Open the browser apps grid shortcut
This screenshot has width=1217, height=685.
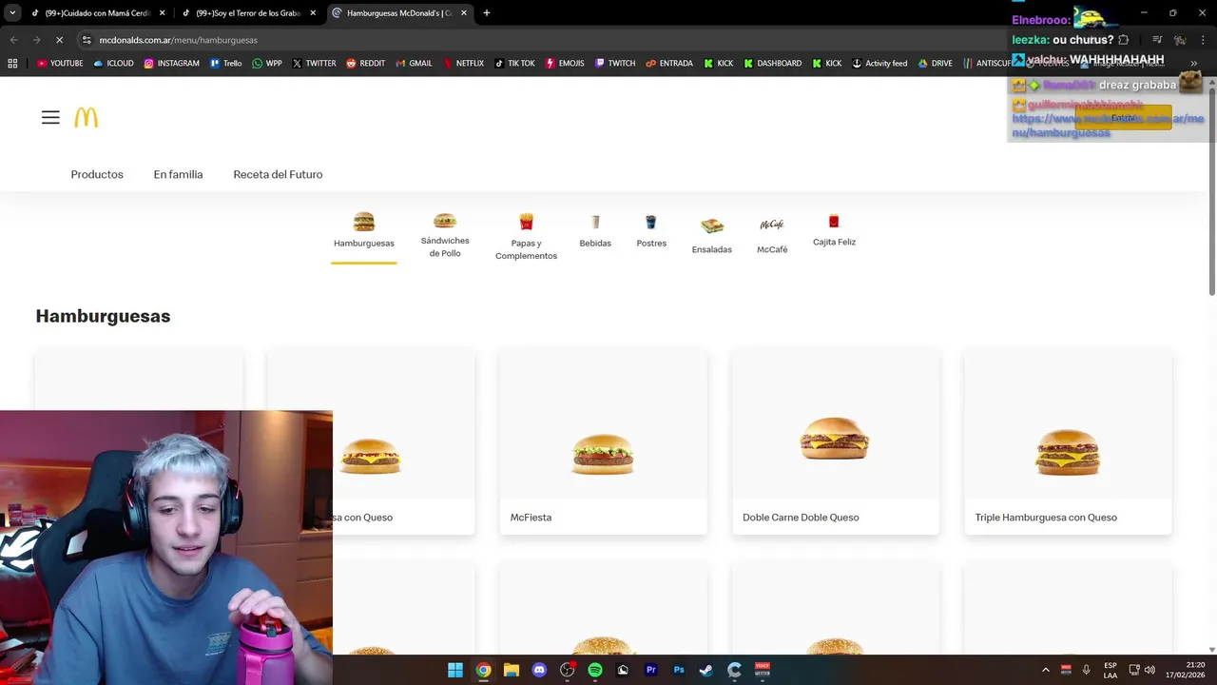(12, 63)
